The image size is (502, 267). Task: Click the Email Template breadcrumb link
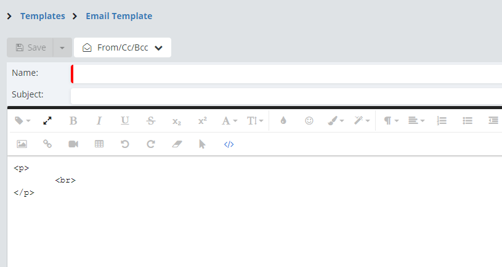coord(119,16)
